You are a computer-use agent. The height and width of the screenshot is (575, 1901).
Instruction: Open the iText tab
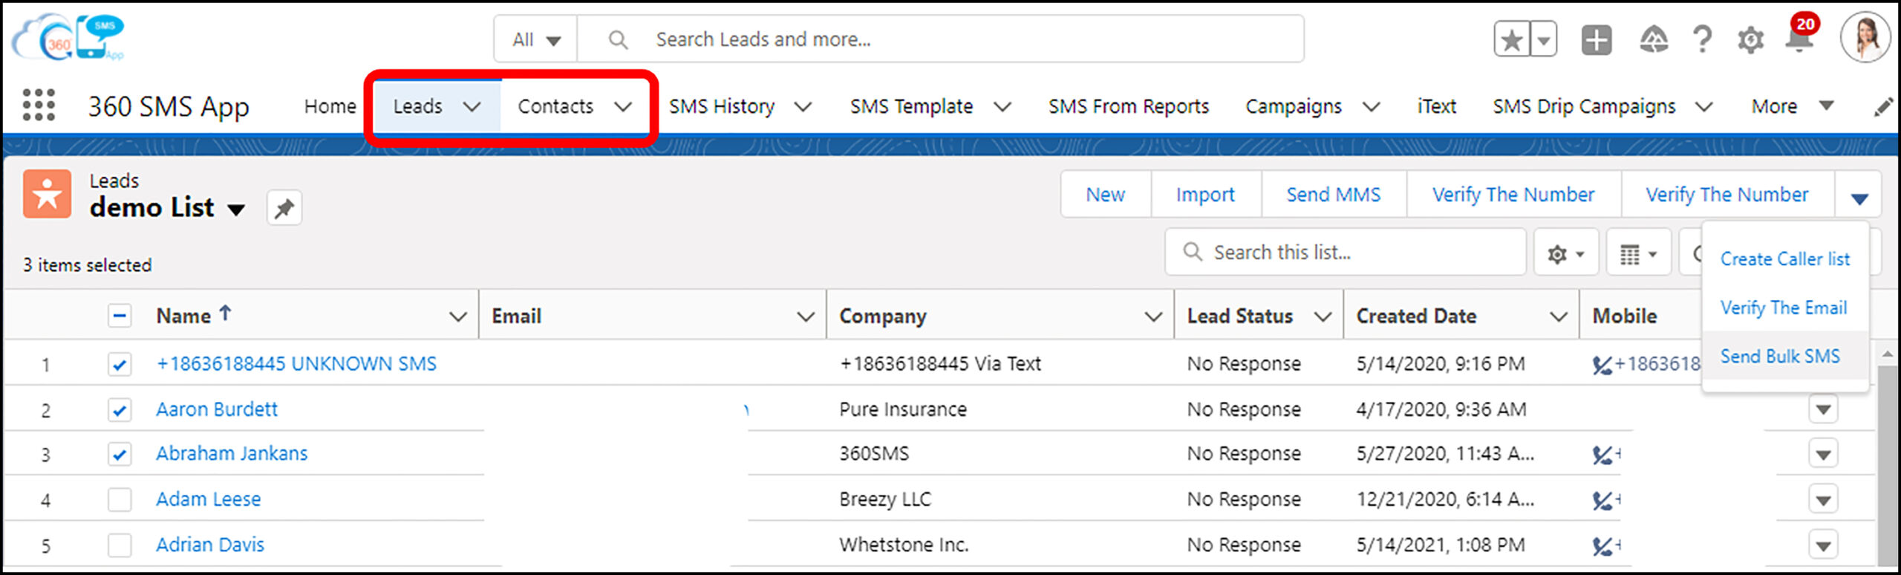[1436, 107]
